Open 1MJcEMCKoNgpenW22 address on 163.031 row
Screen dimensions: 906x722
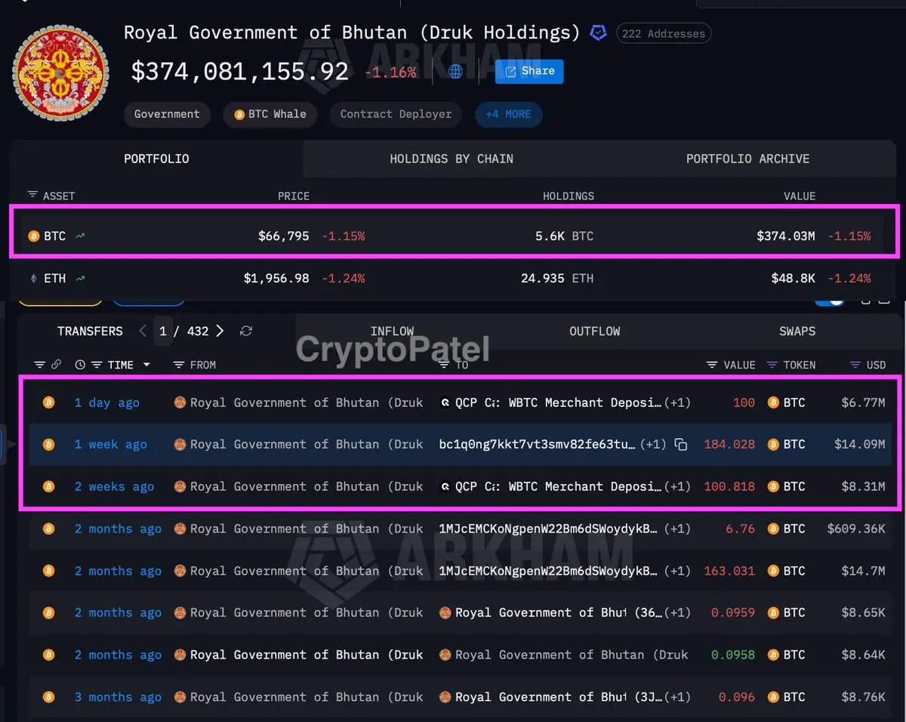pyautogui.click(x=549, y=571)
